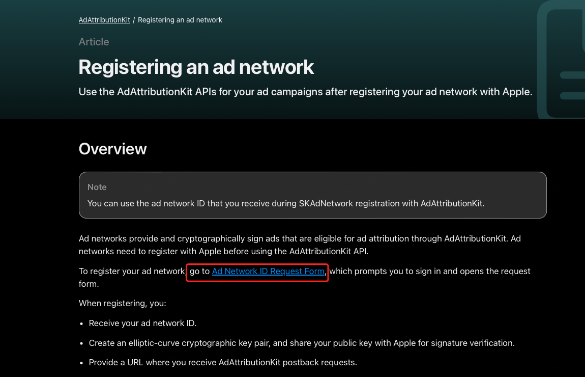Click the paragraph starting 'Ad networks provide and cryptographically'
This screenshot has width=585, height=377.
pyautogui.click(x=300, y=245)
